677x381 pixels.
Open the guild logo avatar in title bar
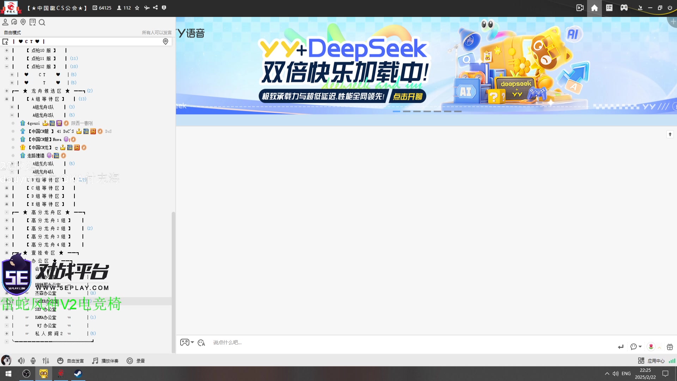[11, 7]
